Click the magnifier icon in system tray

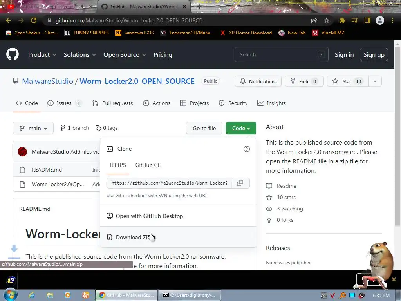342,296
